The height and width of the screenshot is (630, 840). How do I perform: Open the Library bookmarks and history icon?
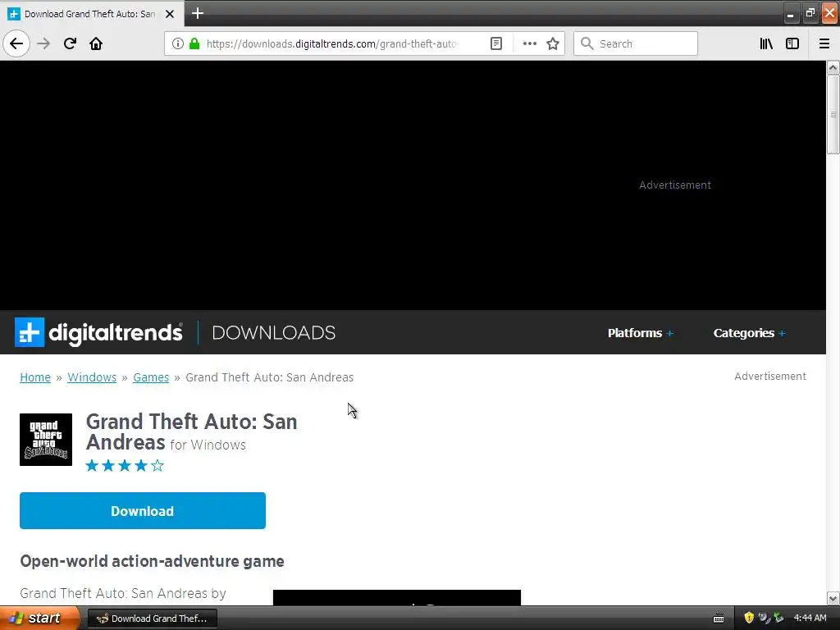766,43
